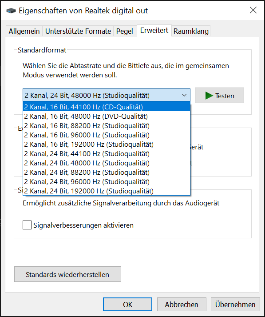This screenshot has height=317, width=265.
Task: Switch to the Allgemein tab
Action: (x=24, y=31)
